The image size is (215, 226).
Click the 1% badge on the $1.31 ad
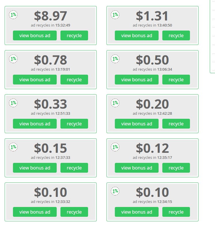(115, 15)
